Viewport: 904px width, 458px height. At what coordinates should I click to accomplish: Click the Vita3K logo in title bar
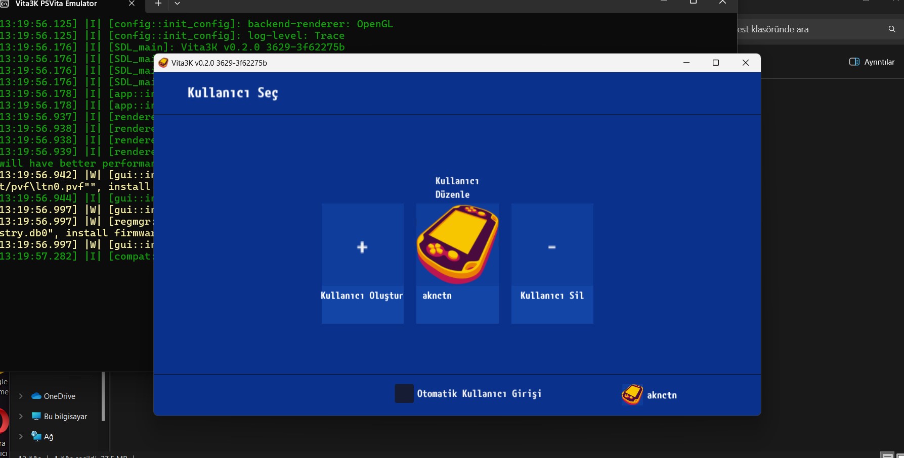pos(163,63)
